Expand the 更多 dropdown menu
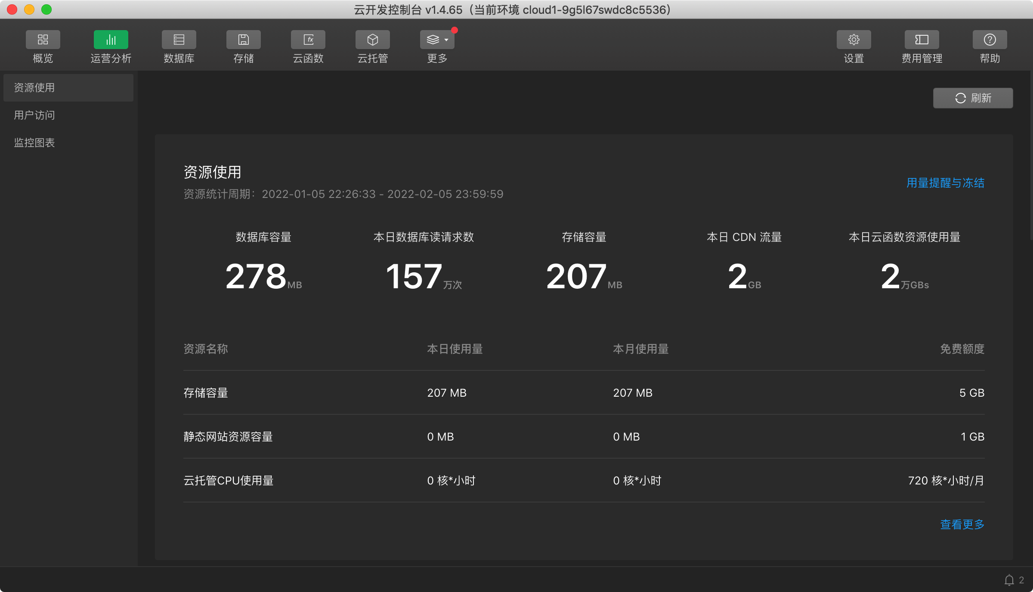Screen dimensions: 1033x592 click(437, 40)
